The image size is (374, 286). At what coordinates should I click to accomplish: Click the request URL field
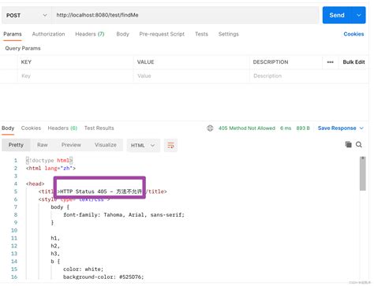[x=185, y=15]
